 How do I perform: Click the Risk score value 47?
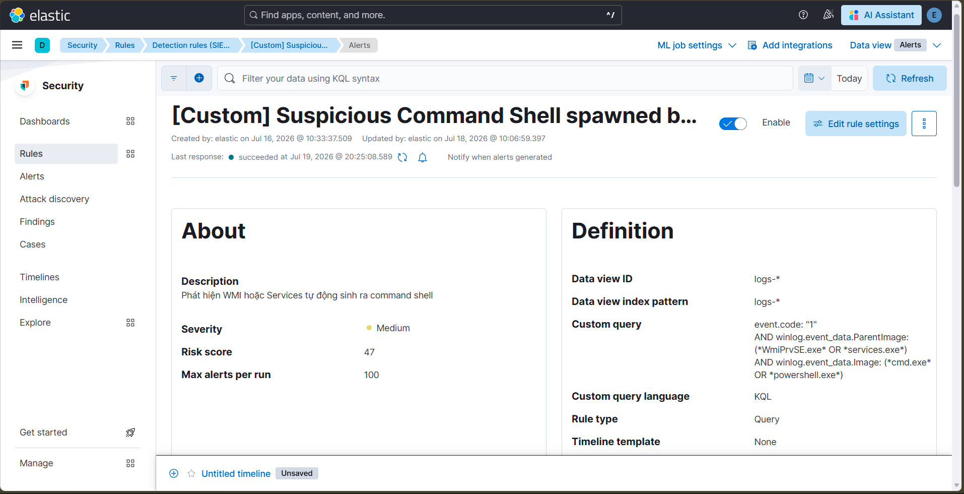pos(369,352)
